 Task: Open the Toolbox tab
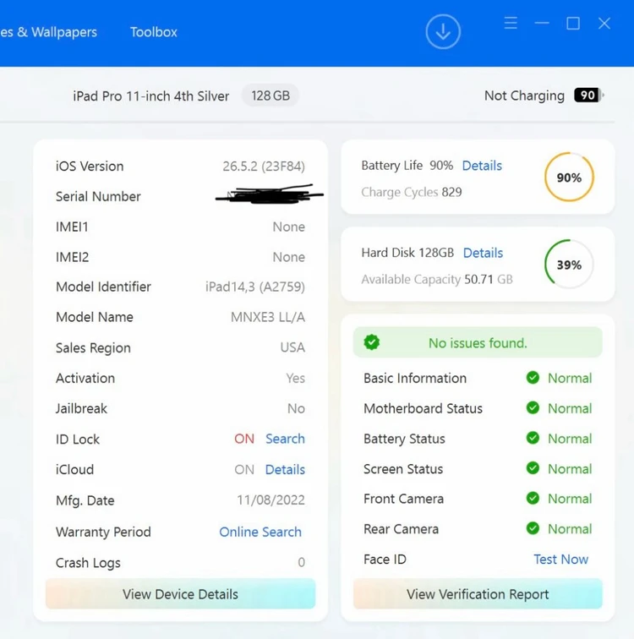point(154,32)
